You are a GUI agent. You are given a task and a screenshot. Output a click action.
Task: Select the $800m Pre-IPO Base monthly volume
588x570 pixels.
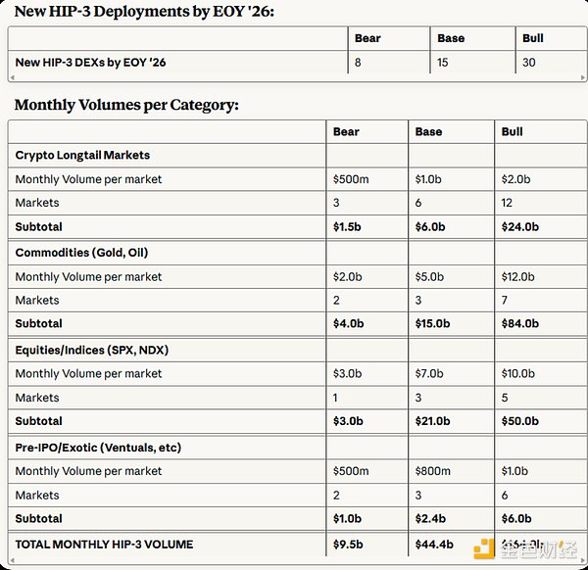click(x=435, y=471)
